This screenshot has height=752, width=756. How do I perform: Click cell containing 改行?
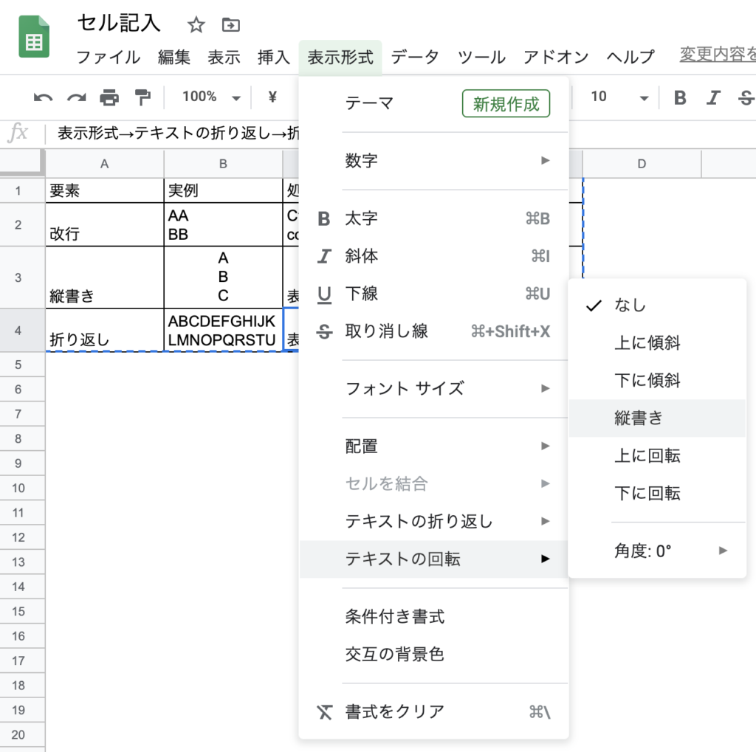tap(105, 224)
